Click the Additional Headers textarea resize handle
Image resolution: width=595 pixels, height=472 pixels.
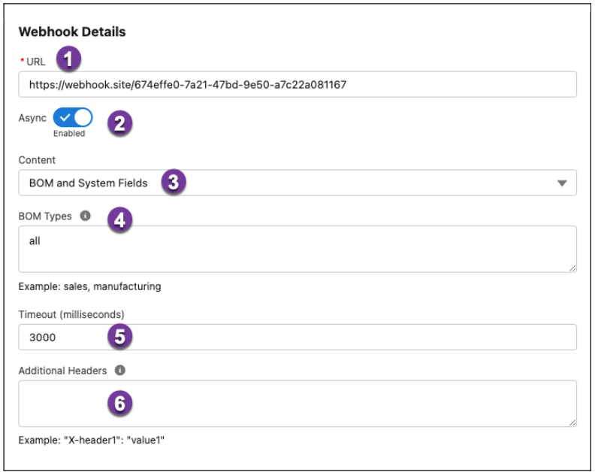pyautogui.click(x=572, y=422)
